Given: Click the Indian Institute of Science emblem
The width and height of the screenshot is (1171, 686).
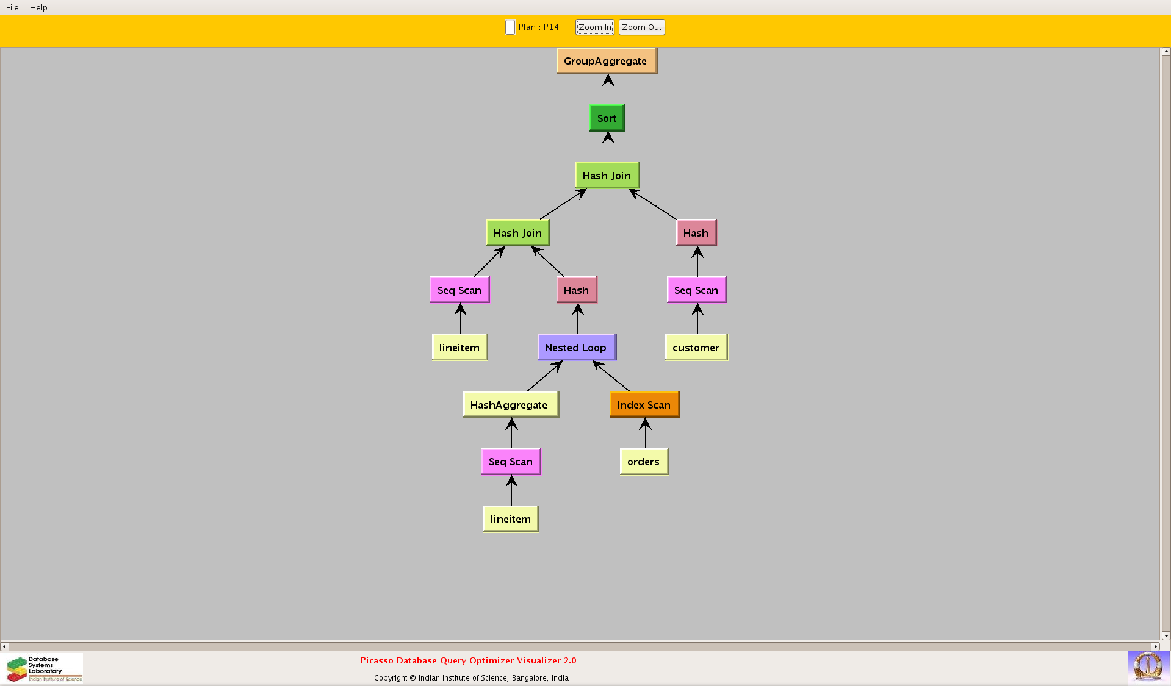Looking at the screenshot, I should tap(1148, 666).
